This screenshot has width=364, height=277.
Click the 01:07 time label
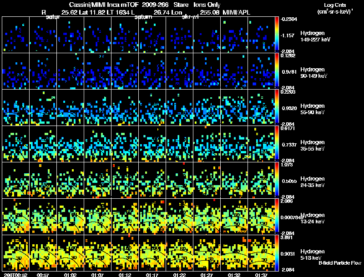(97, 275)
